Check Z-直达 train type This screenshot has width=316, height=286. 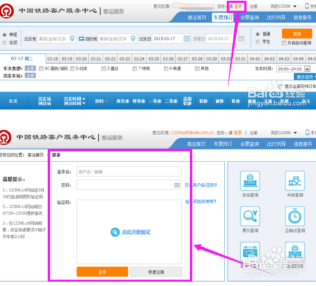coord(103,69)
